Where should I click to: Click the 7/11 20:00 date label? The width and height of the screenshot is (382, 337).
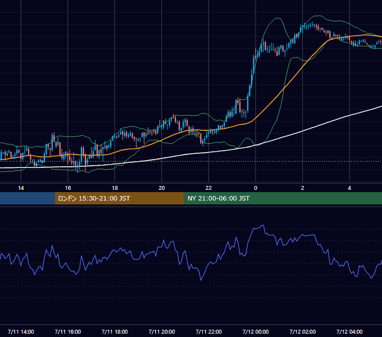click(x=162, y=331)
